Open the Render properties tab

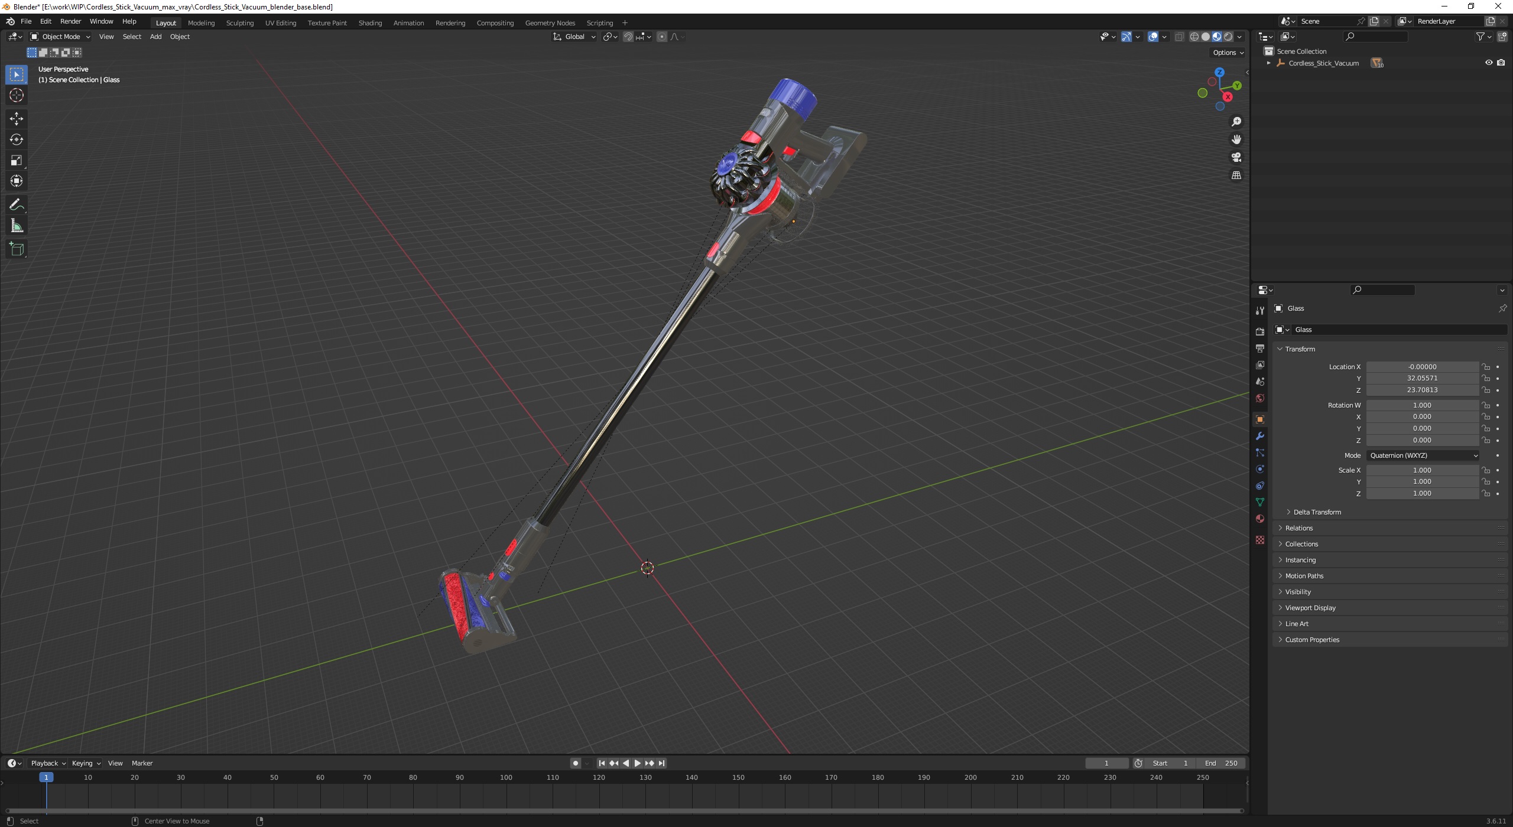point(1260,332)
